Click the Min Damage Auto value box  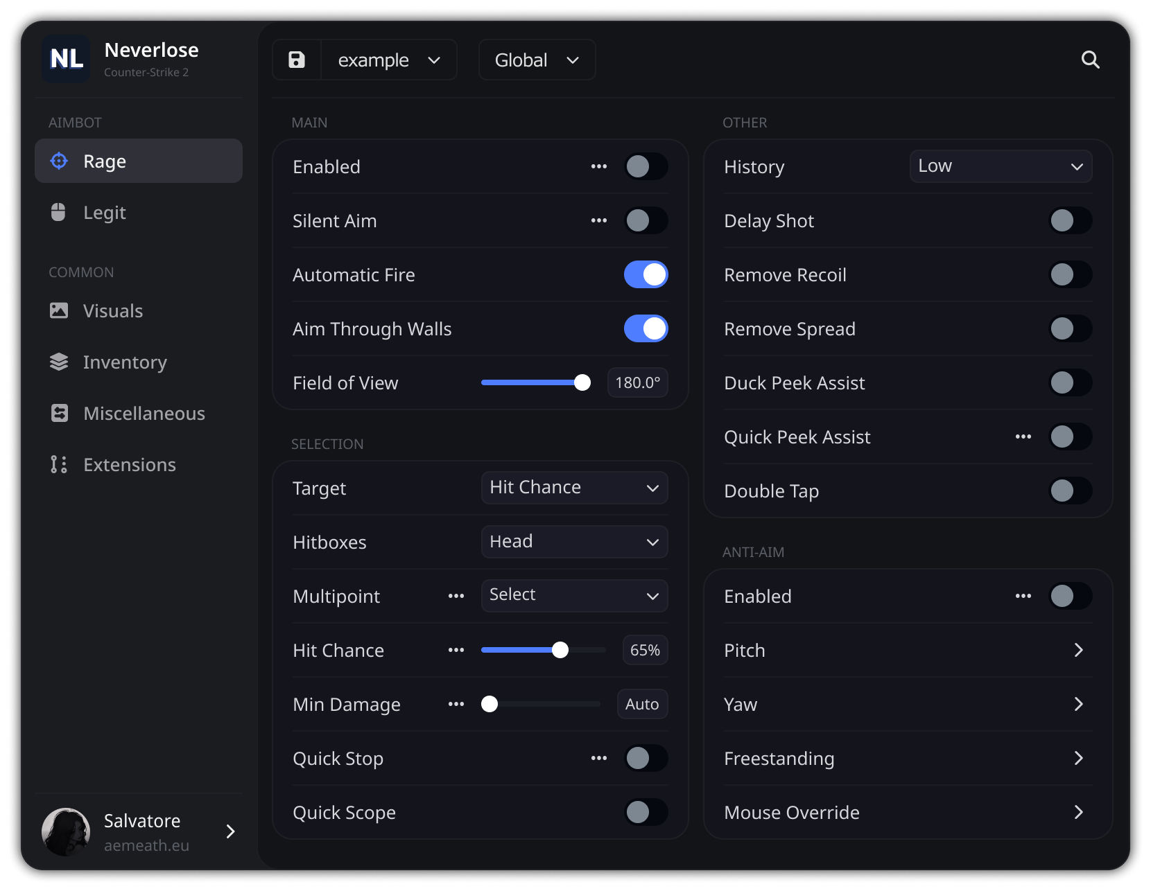(642, 704)
